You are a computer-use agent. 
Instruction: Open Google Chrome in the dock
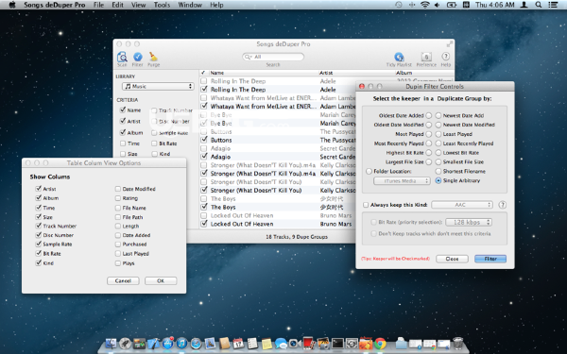[x=380, y=344]
